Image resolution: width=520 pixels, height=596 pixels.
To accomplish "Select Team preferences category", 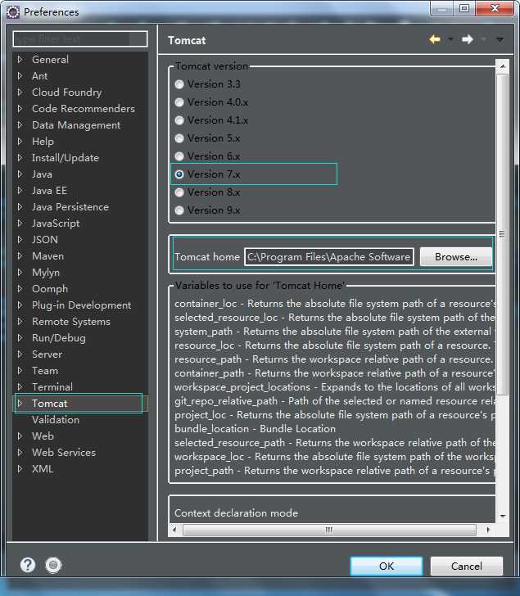I will coord(45,371).
